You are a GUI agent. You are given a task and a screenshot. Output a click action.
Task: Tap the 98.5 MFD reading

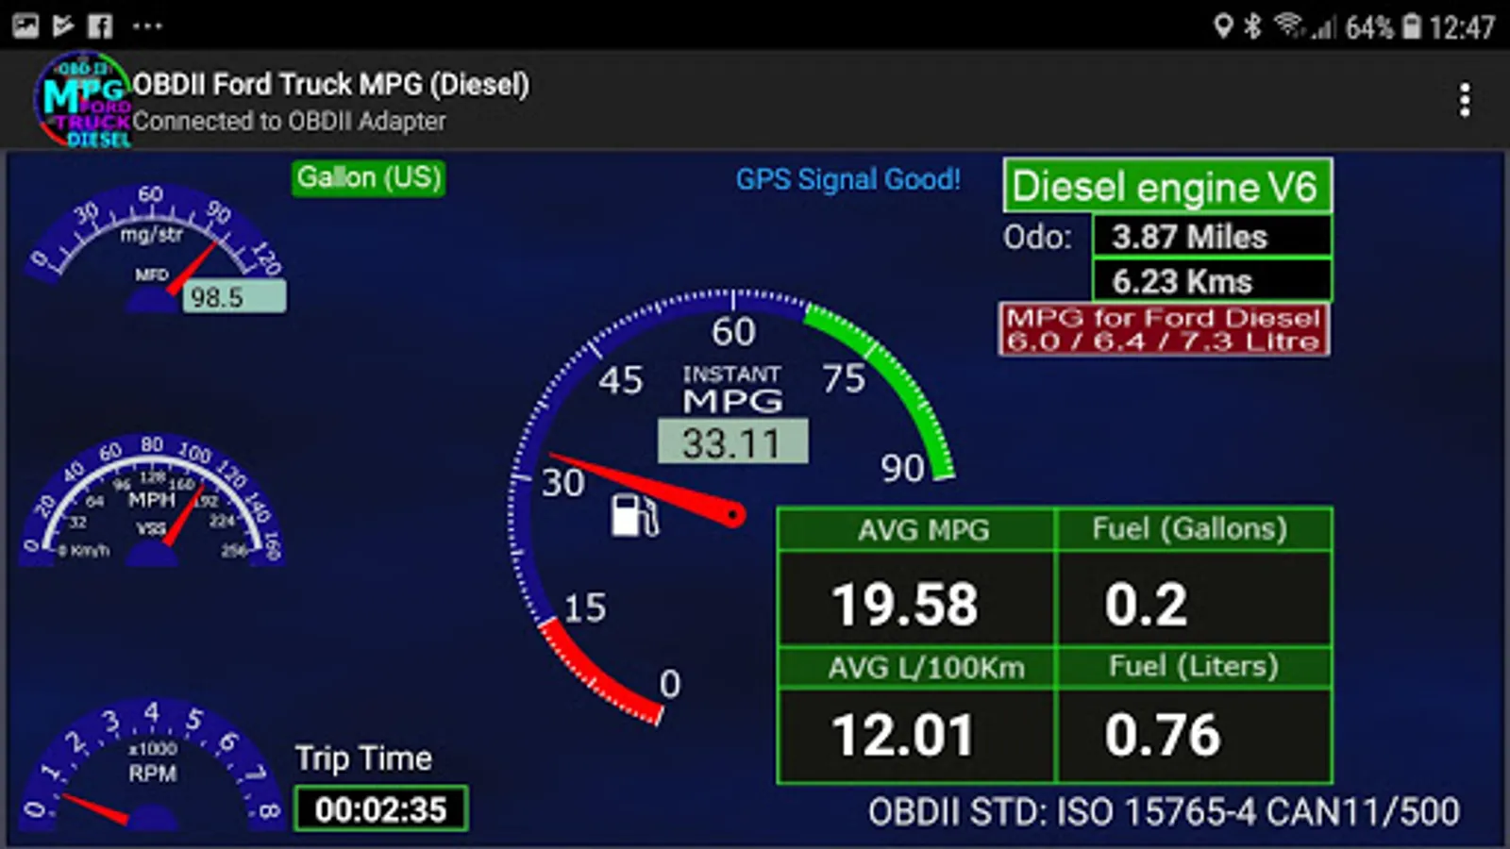234,297
